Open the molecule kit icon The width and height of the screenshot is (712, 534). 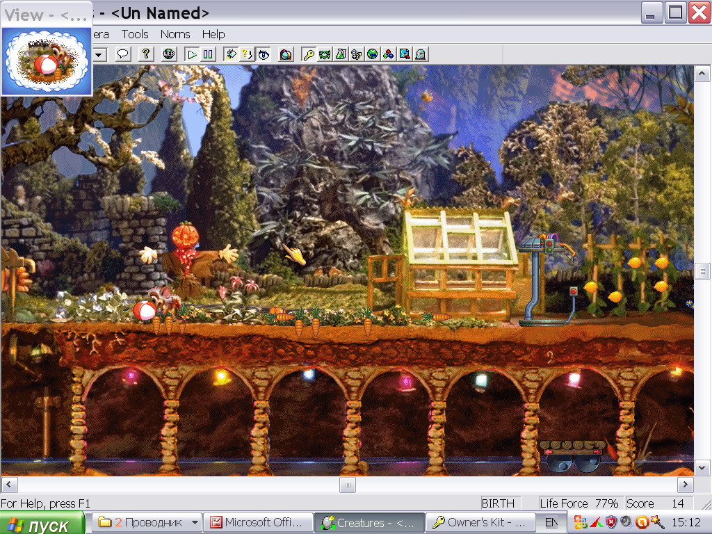(388, 54)
